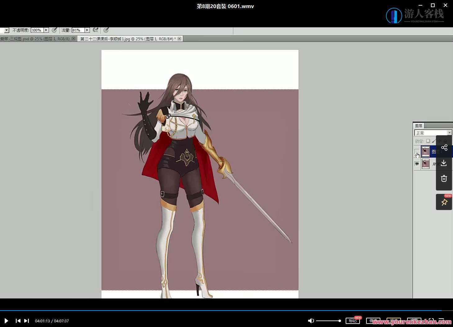Click the download icon in the side panel
Viewport: 453px width, 327px height.
tap(444, 163)
